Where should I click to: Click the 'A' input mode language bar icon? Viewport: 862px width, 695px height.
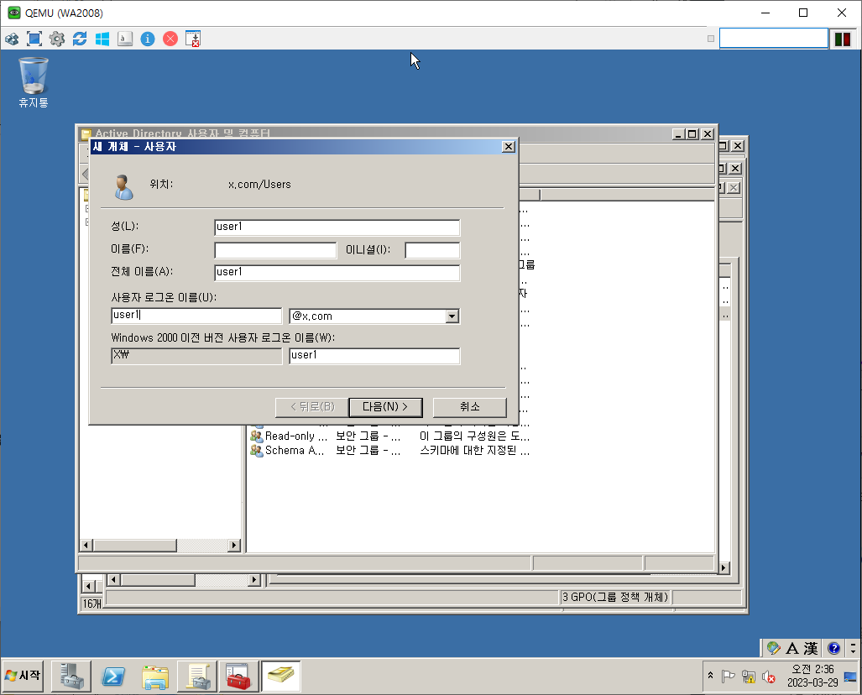coord(792,648)
